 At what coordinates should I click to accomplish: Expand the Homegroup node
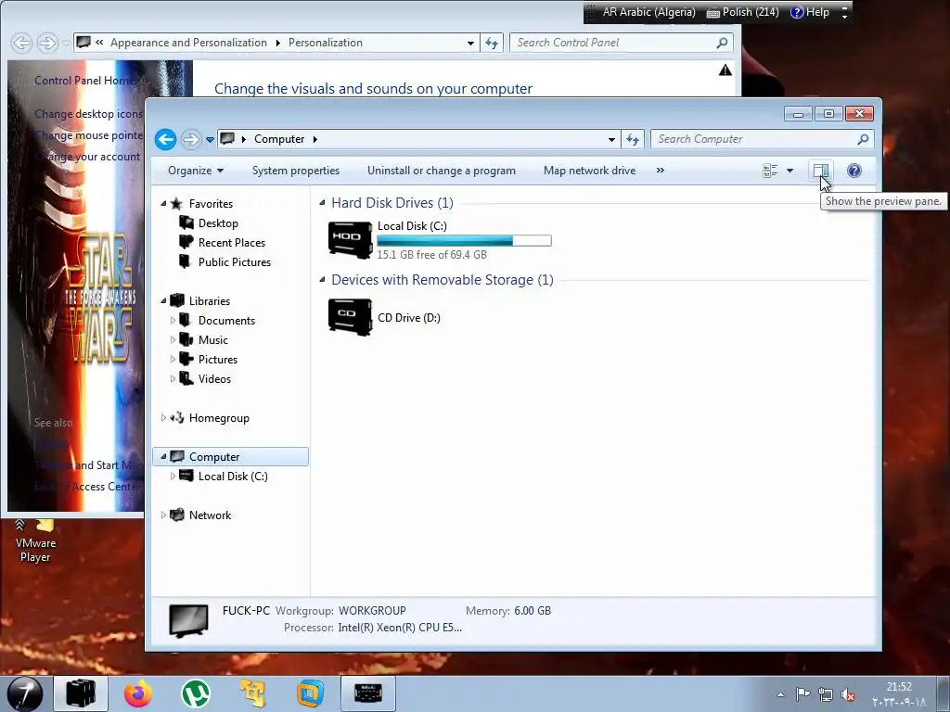coord(163,418)
